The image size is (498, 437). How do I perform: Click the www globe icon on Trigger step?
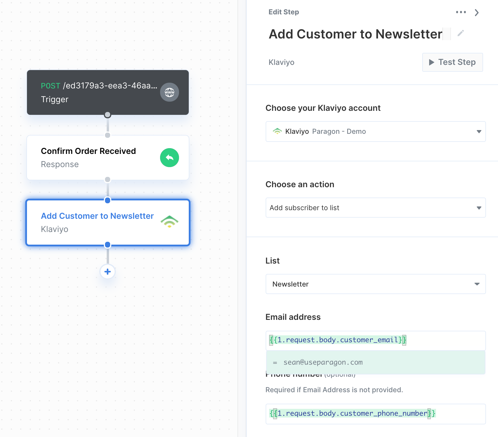[x=169, y=92]
